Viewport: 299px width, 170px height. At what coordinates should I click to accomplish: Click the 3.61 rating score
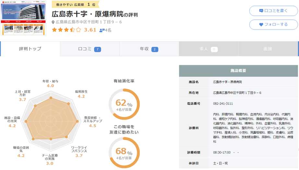[90, 30]
